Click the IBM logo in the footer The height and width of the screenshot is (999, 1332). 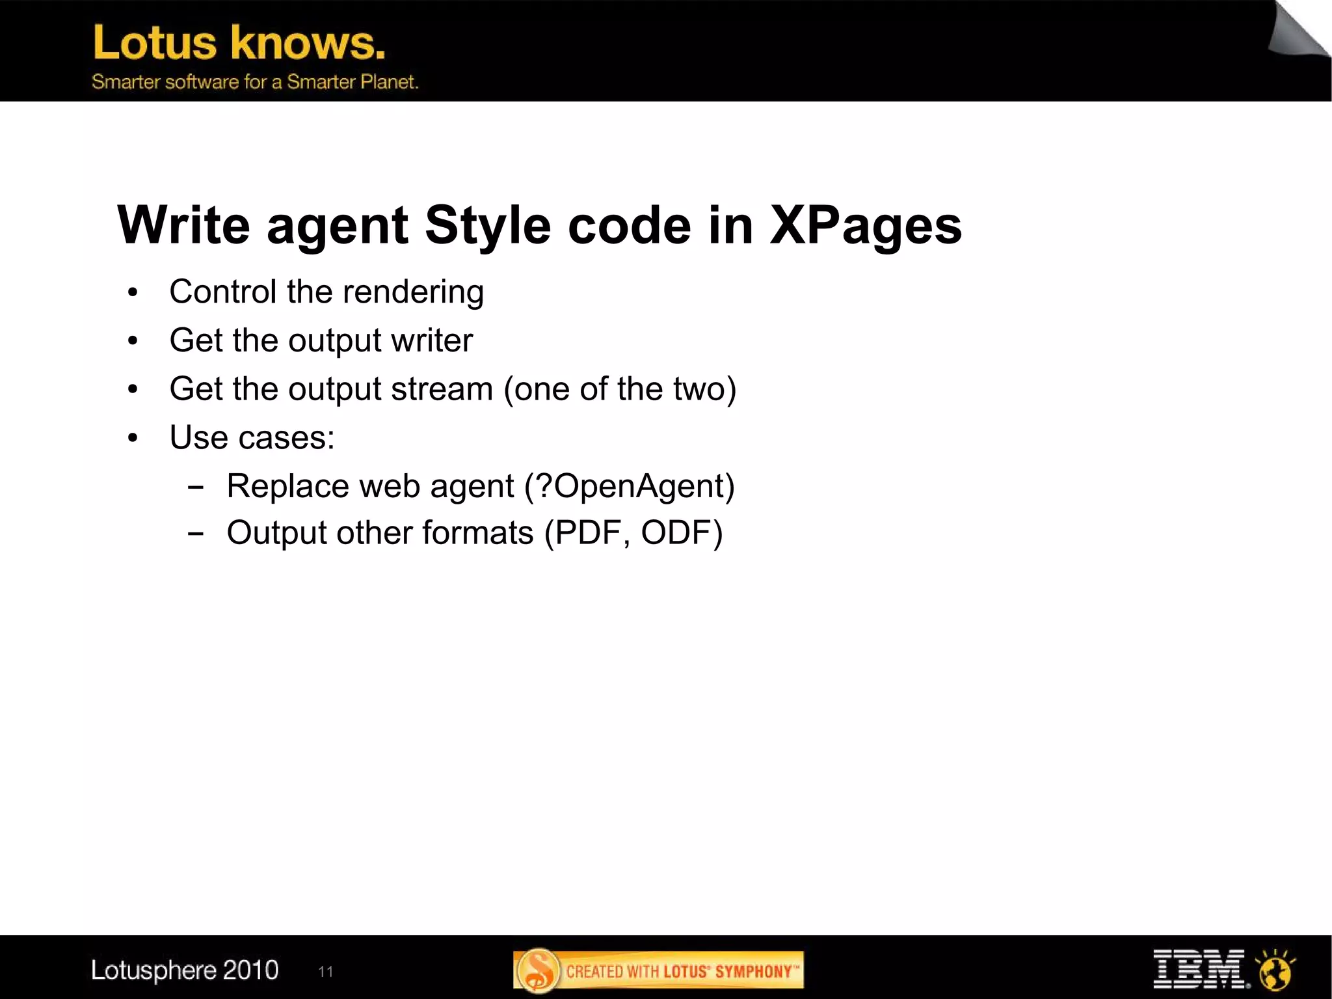[1201, 969]
